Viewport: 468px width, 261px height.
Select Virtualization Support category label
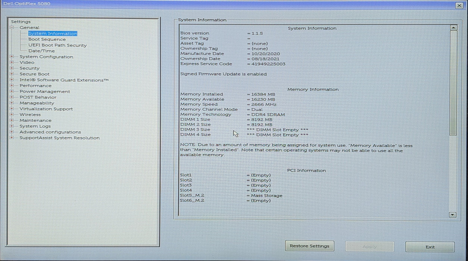[x=46, y=109]
